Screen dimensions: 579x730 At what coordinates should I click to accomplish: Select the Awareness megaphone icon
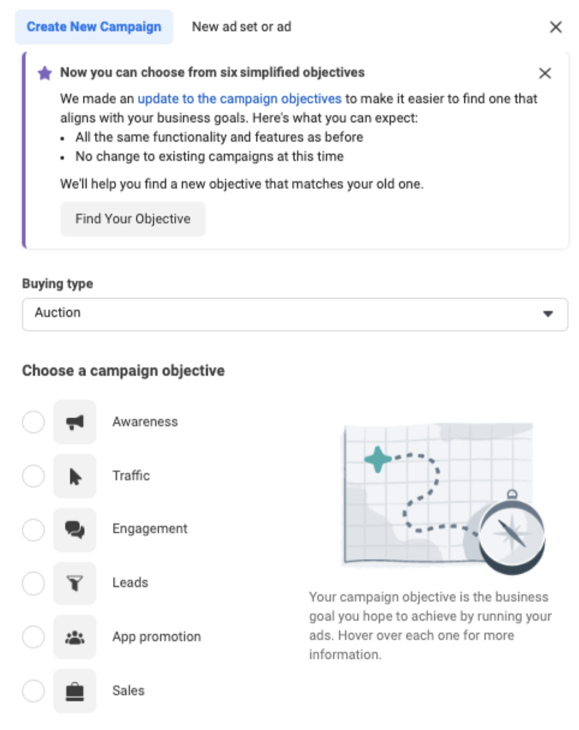74,421
